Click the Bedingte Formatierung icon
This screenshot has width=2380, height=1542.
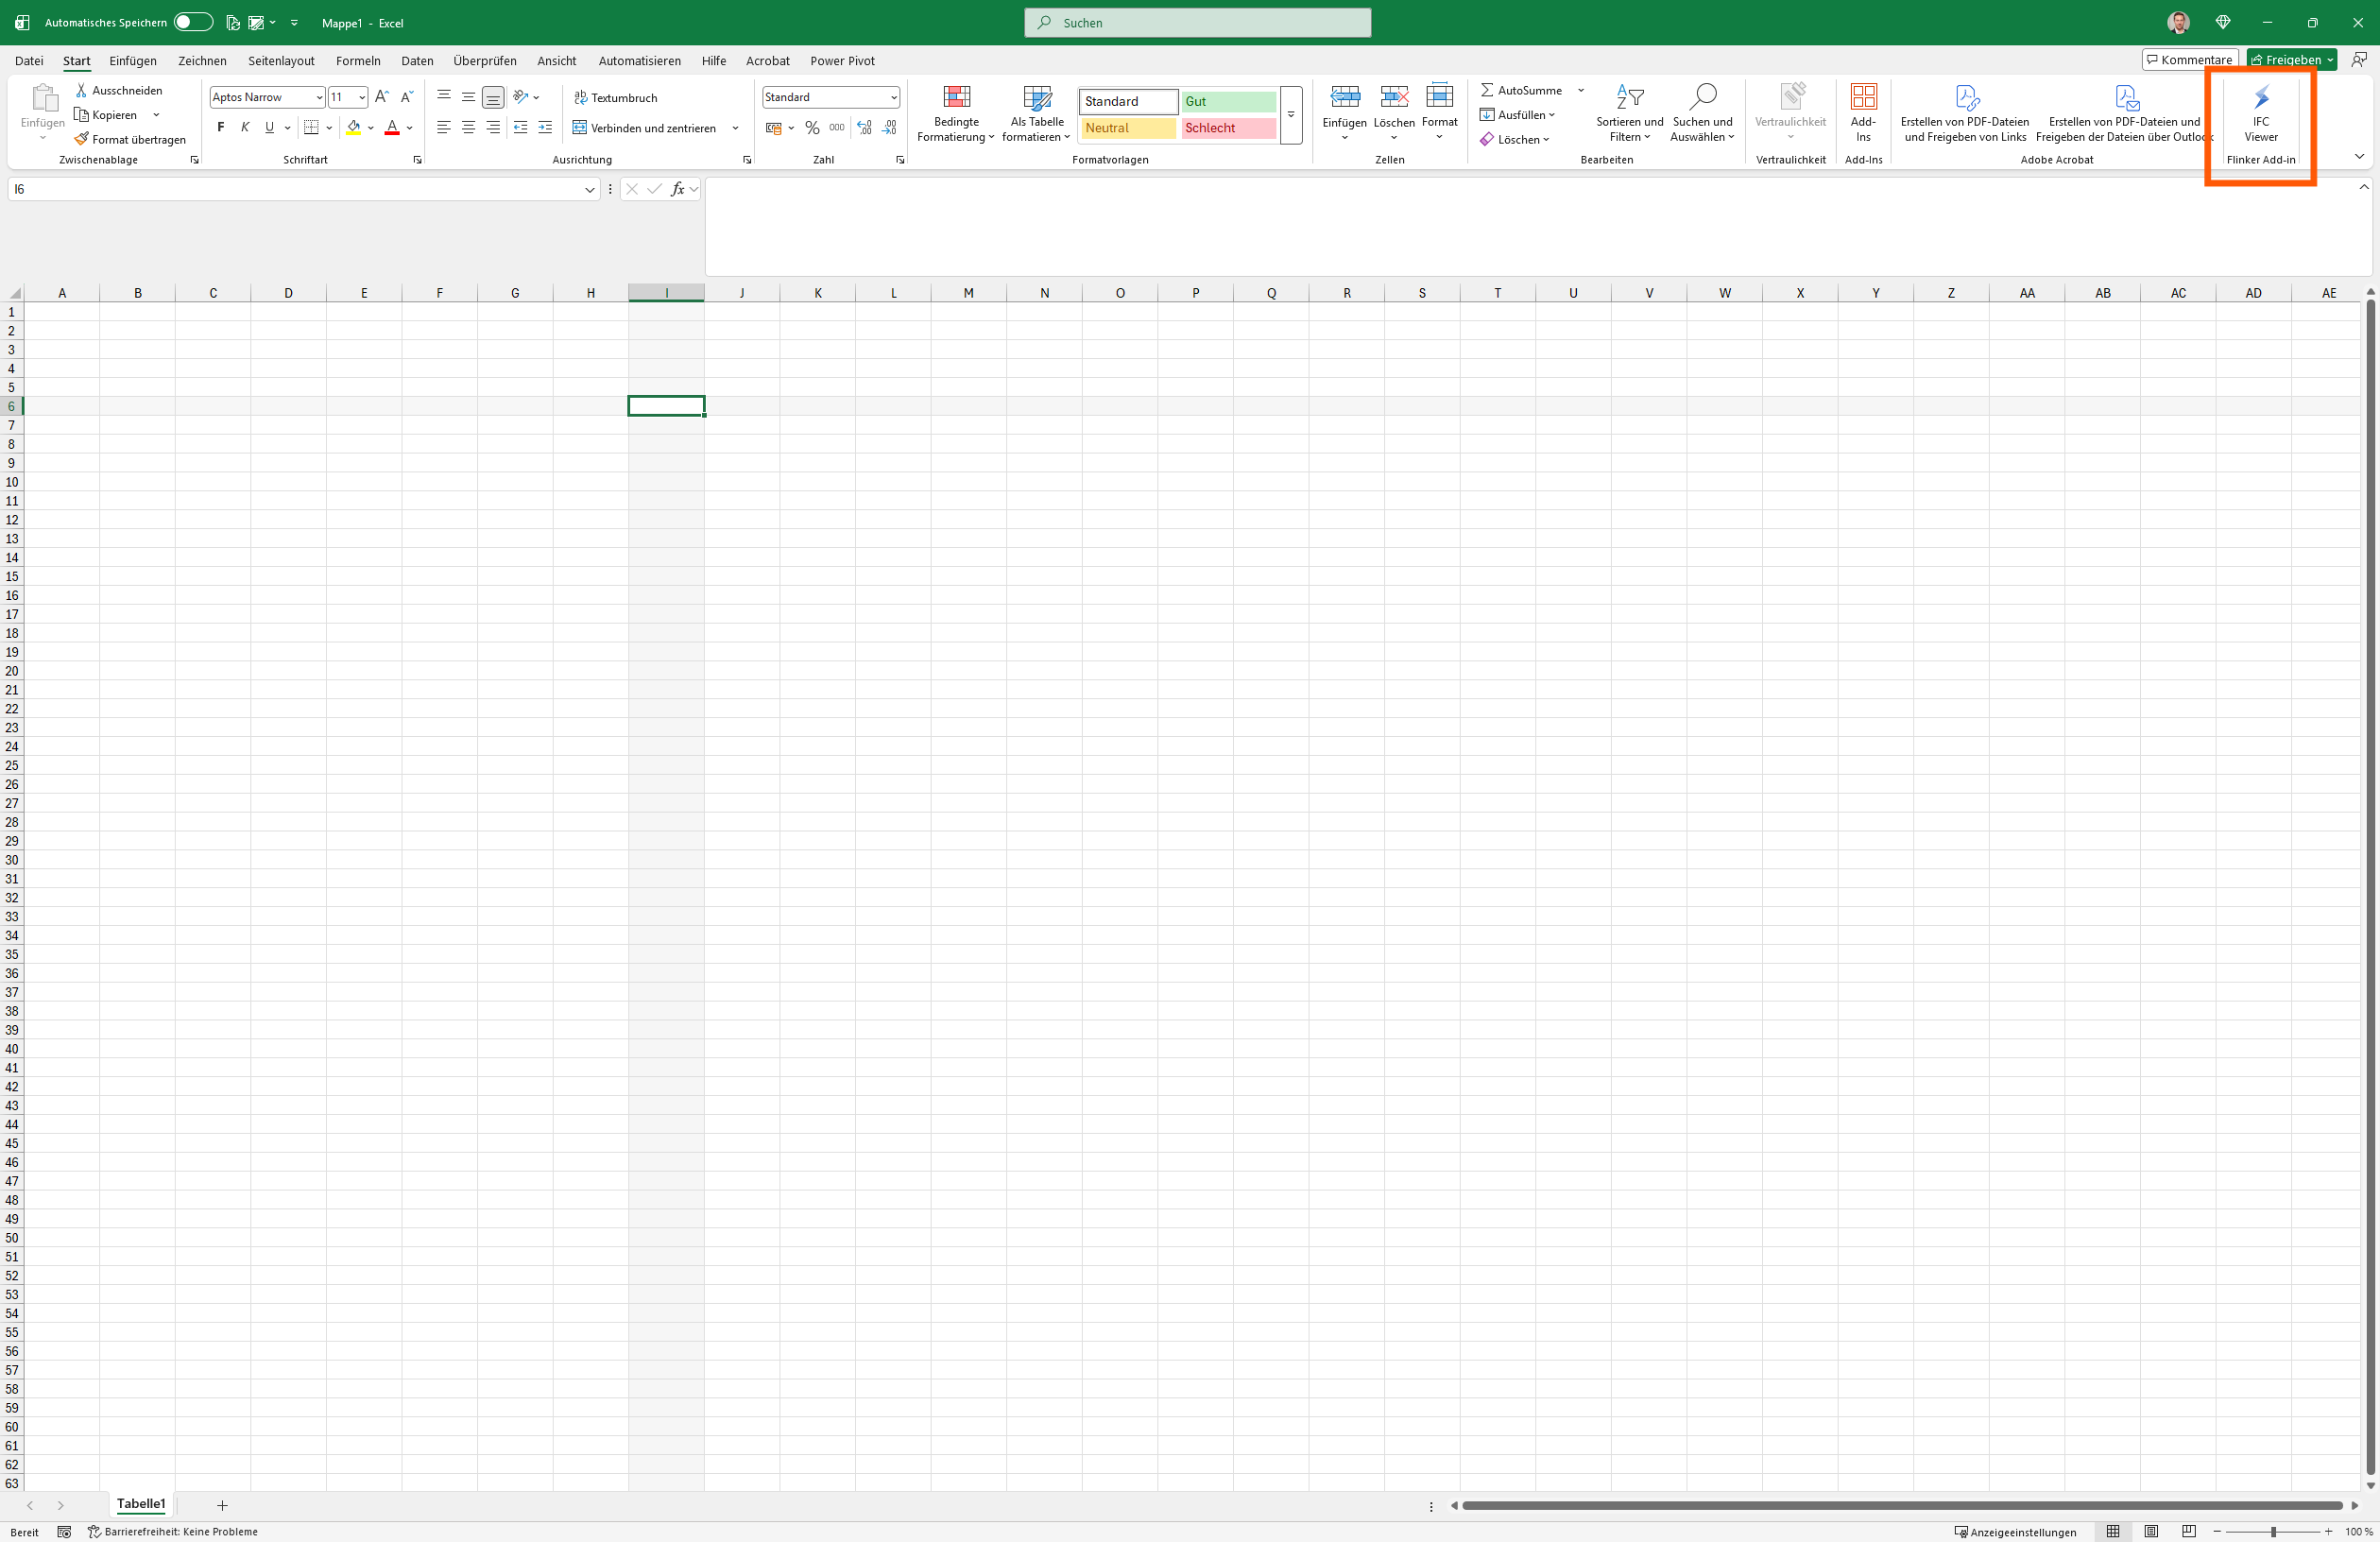[x=956, y=97]
